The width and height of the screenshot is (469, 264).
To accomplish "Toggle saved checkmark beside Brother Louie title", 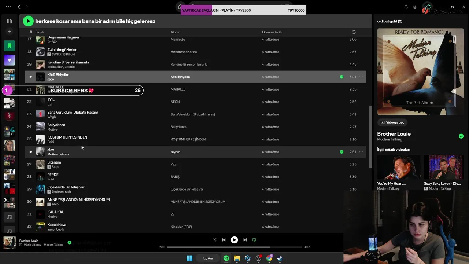I will [x=461, y=136].
